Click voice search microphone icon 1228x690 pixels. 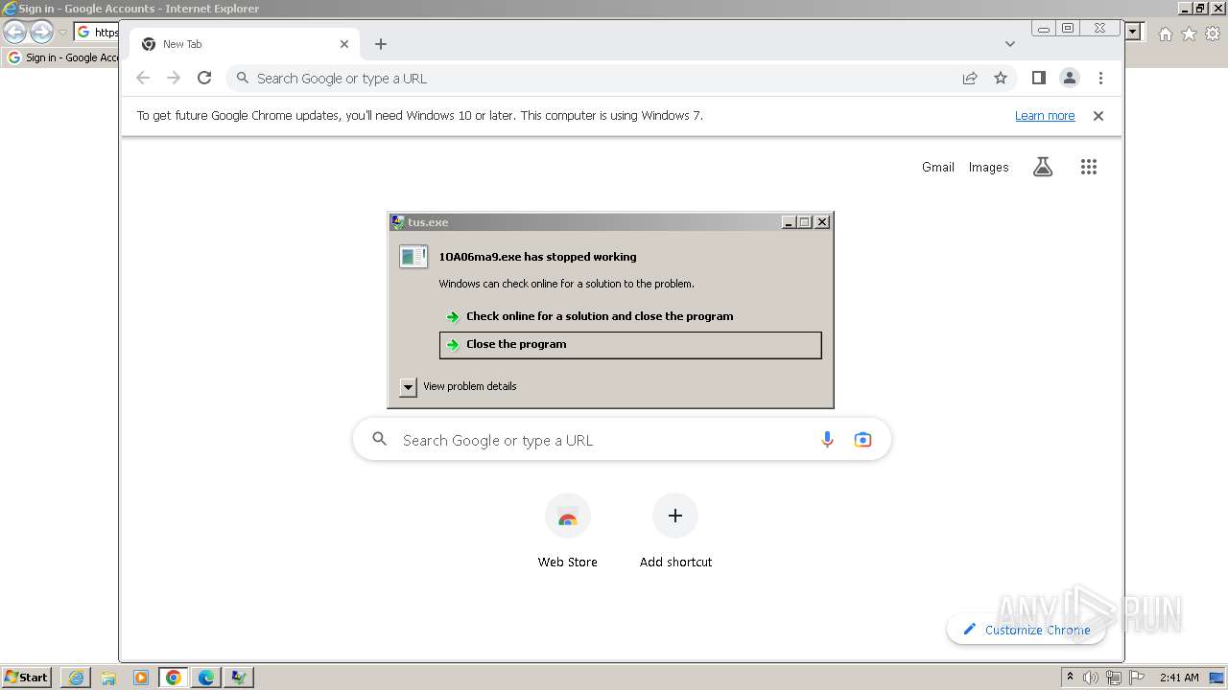point(827,440)
